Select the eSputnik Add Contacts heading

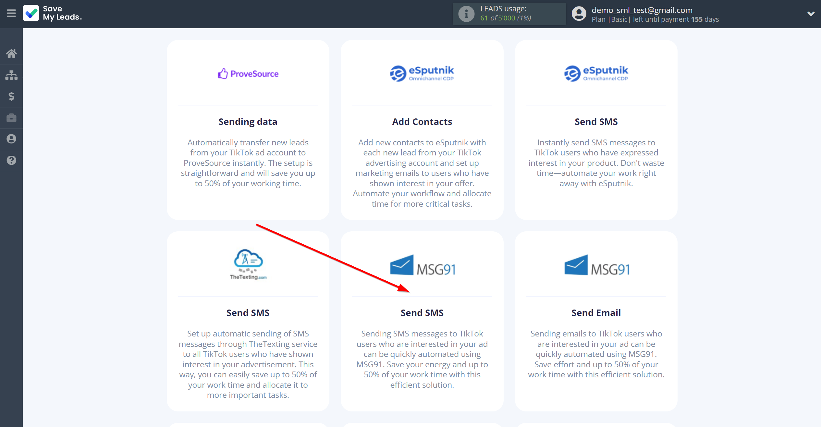422,122
